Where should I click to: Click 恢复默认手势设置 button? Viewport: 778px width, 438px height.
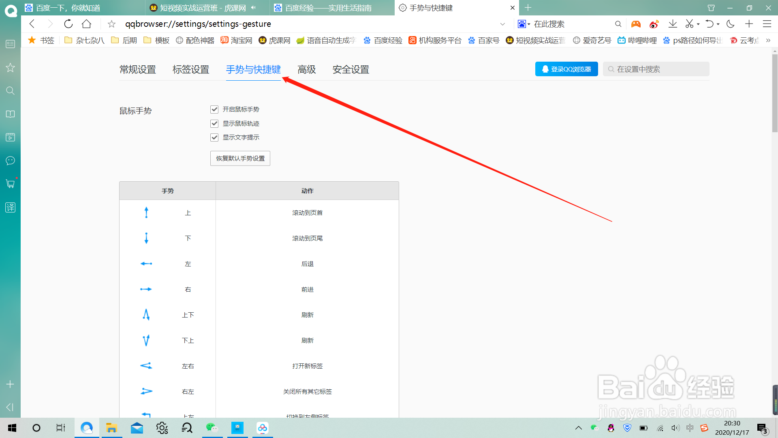pyautogui.click(x=240, y=158)
